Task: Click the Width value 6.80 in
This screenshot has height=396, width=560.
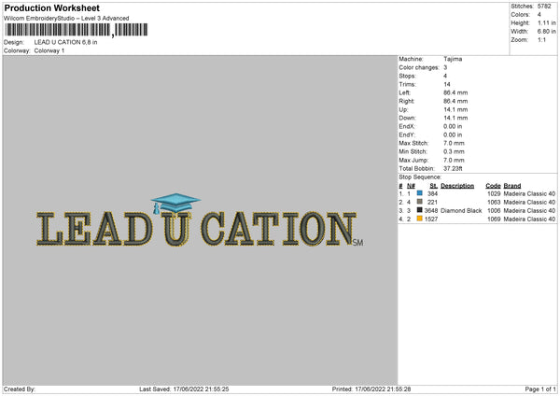Action: 546,32
